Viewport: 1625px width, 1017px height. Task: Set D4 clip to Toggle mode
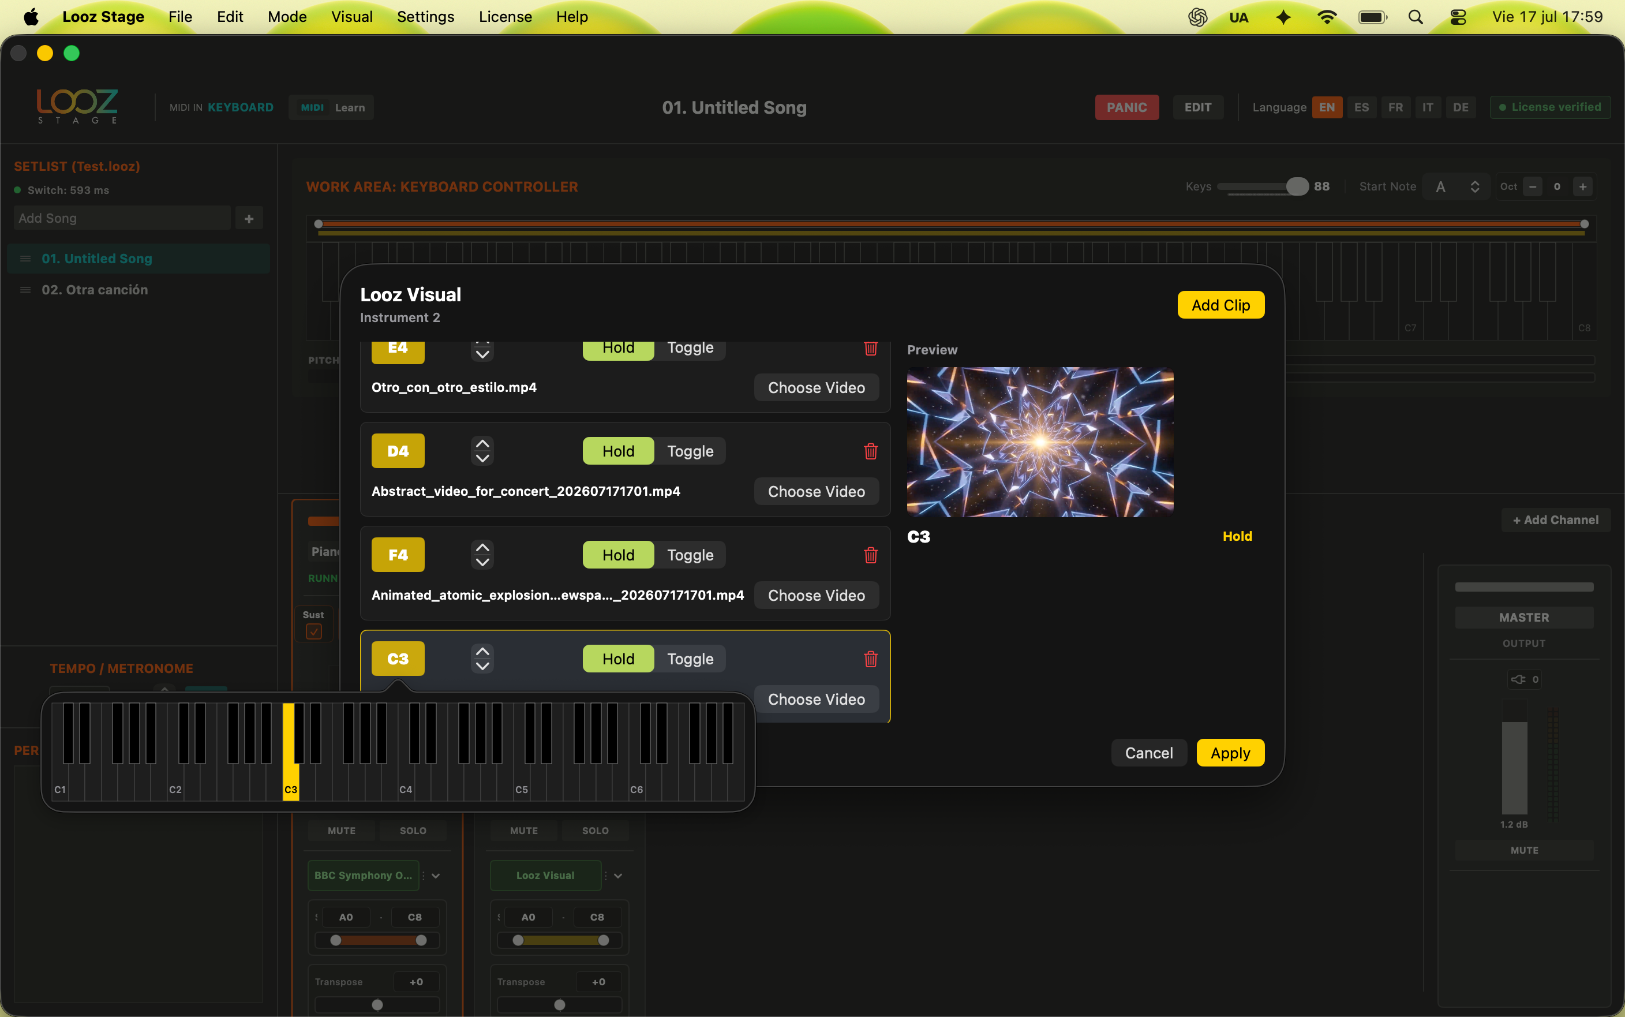pos(690,451)
